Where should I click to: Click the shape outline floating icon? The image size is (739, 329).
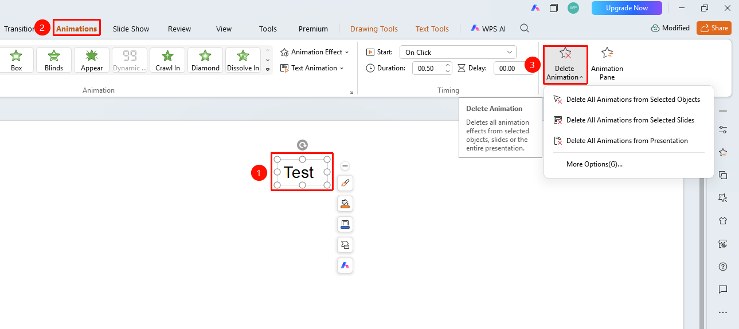[x=345, y=224]
